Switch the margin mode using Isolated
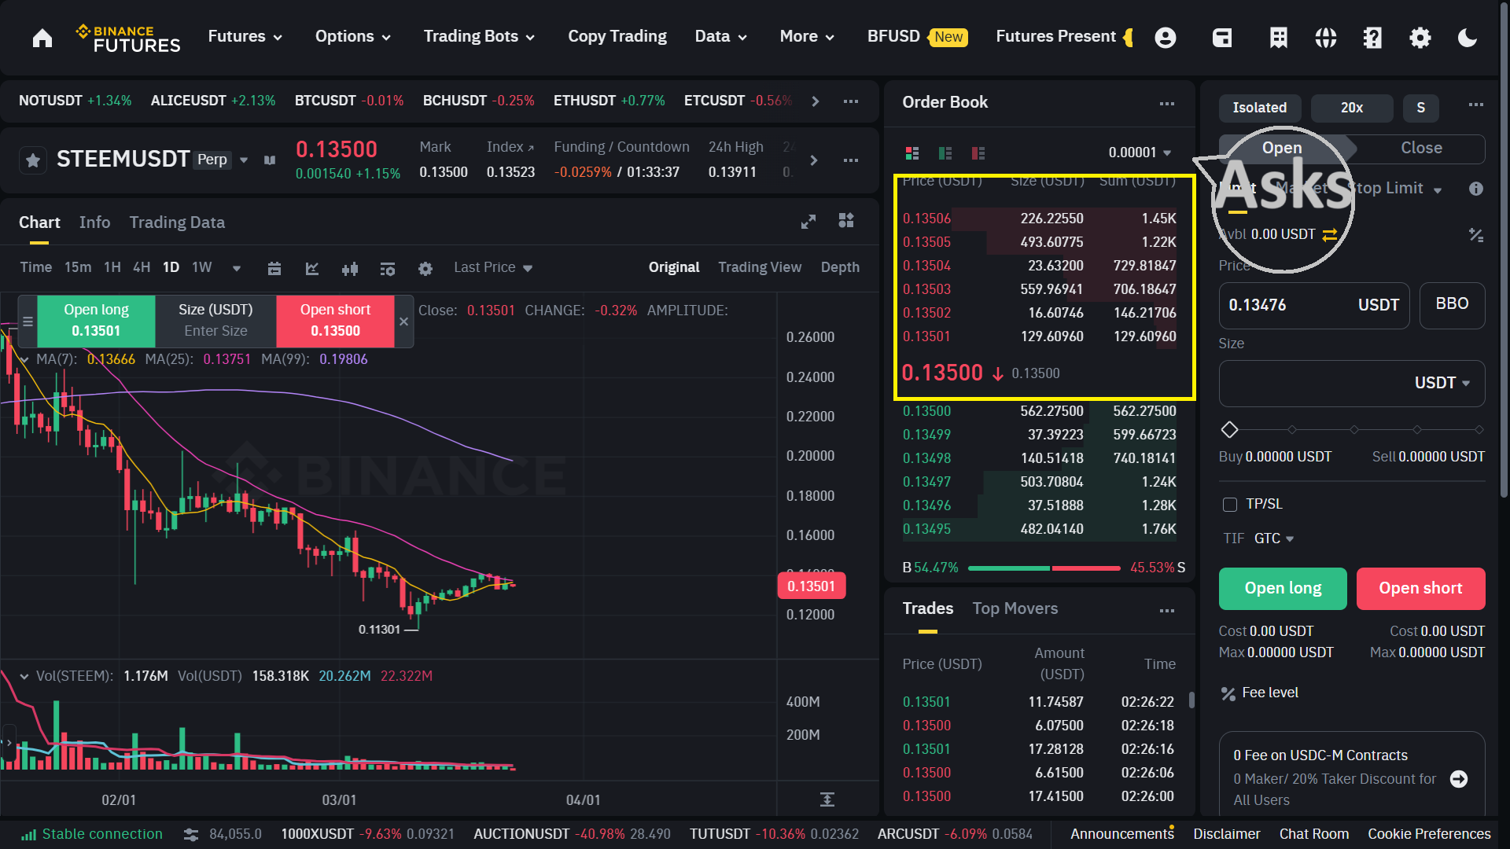 (1260, 108)
